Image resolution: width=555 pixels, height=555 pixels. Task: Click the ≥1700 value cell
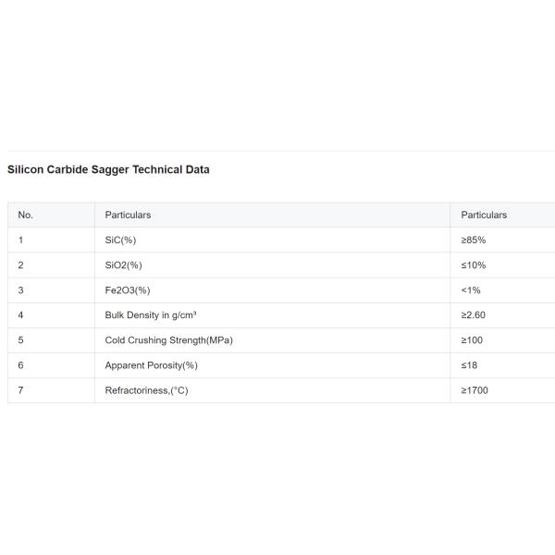pyautogui.click(x=475, y=389)
